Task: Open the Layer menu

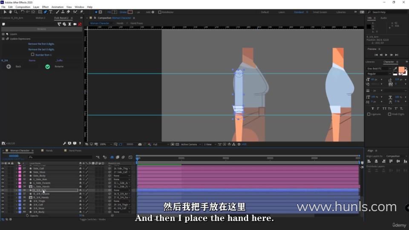Action: pos(36,7)
